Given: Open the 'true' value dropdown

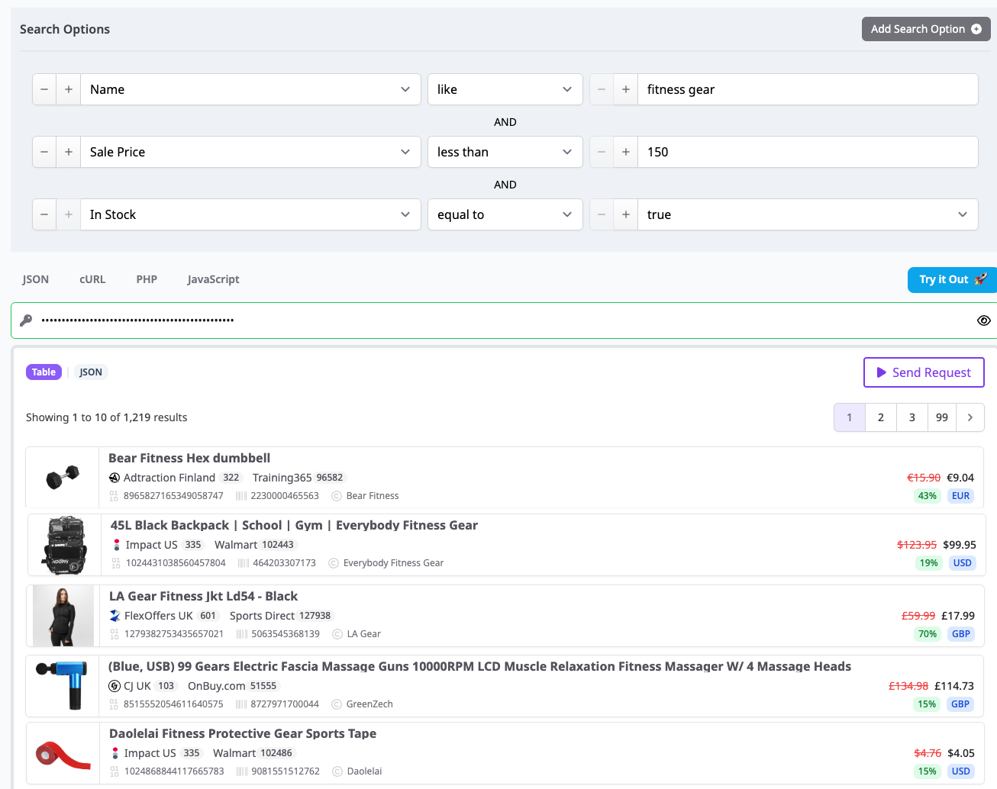Looking at the screenshot, I should (808, 214).
